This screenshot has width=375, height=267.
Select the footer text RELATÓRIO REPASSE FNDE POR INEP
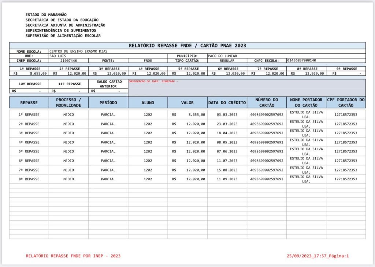(x=73, y=256)
